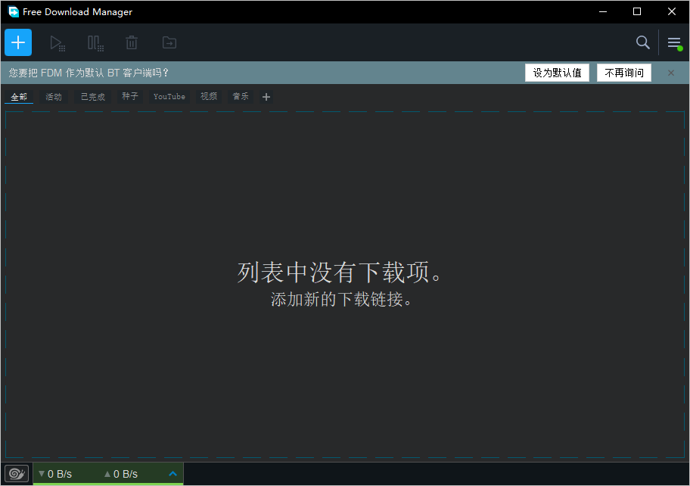
Task: Click the blue add download plus button
Action: [18, 42]
